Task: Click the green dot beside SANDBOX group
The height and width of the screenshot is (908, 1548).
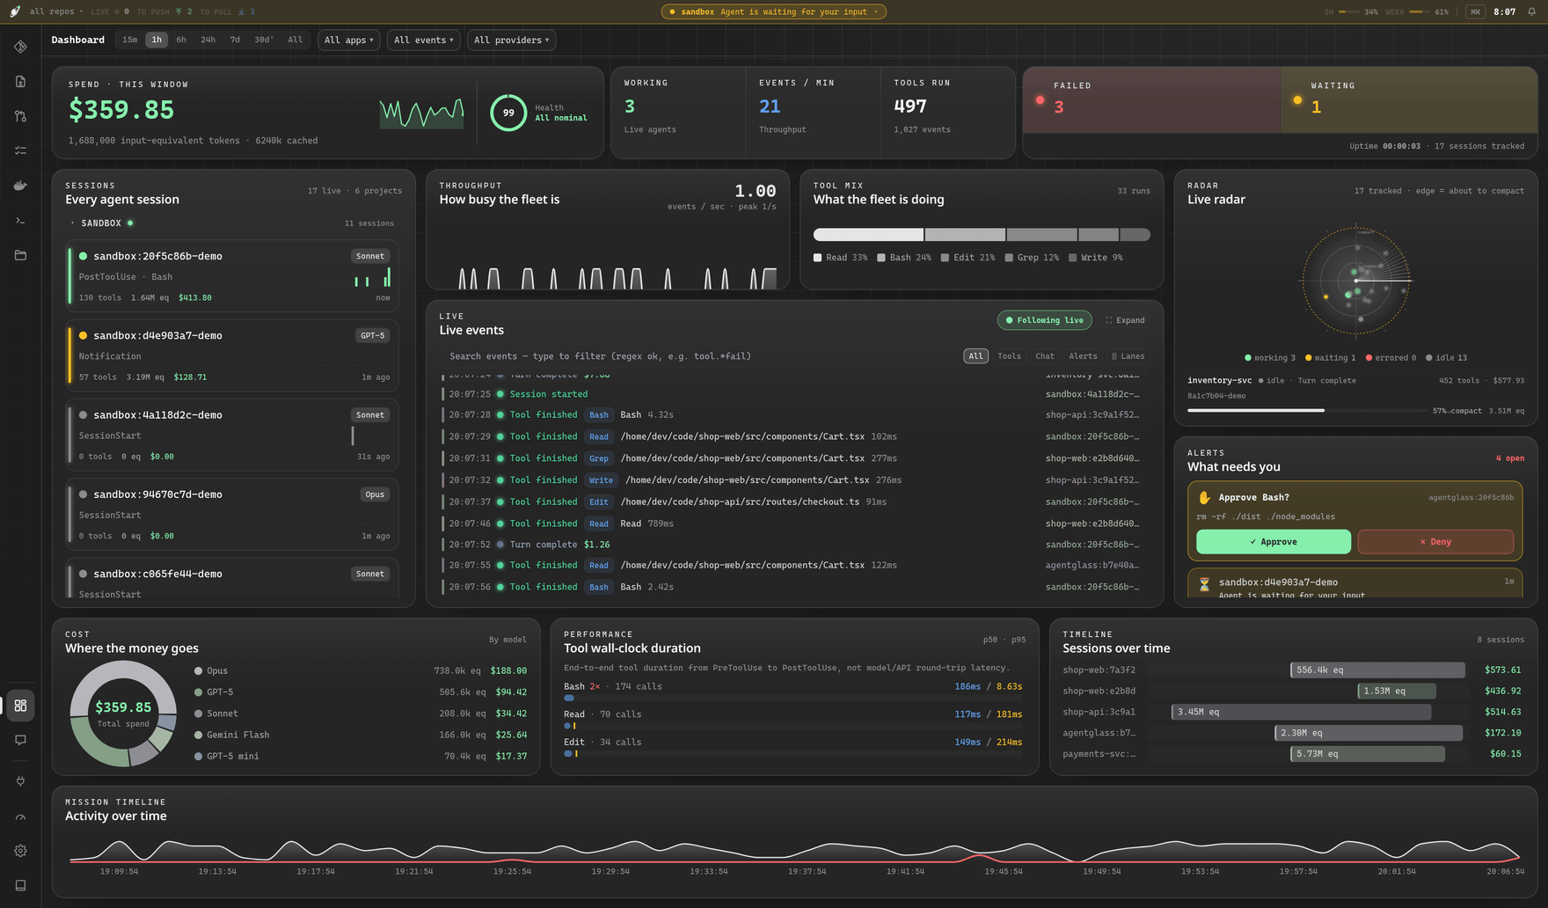Action: click(x=130, y=223)
